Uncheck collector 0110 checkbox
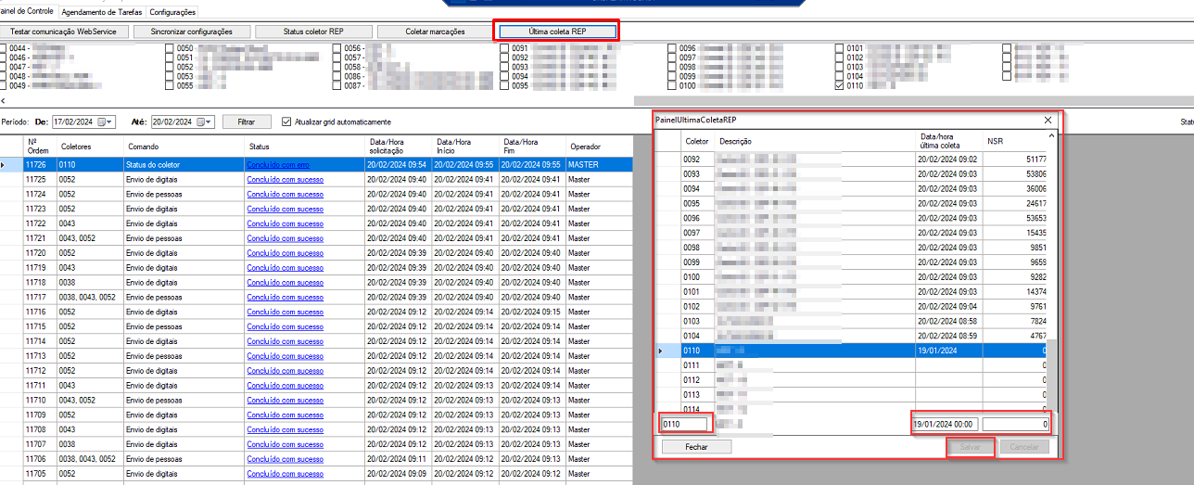The image size is (1194, 485). click(x=840, y=85)
